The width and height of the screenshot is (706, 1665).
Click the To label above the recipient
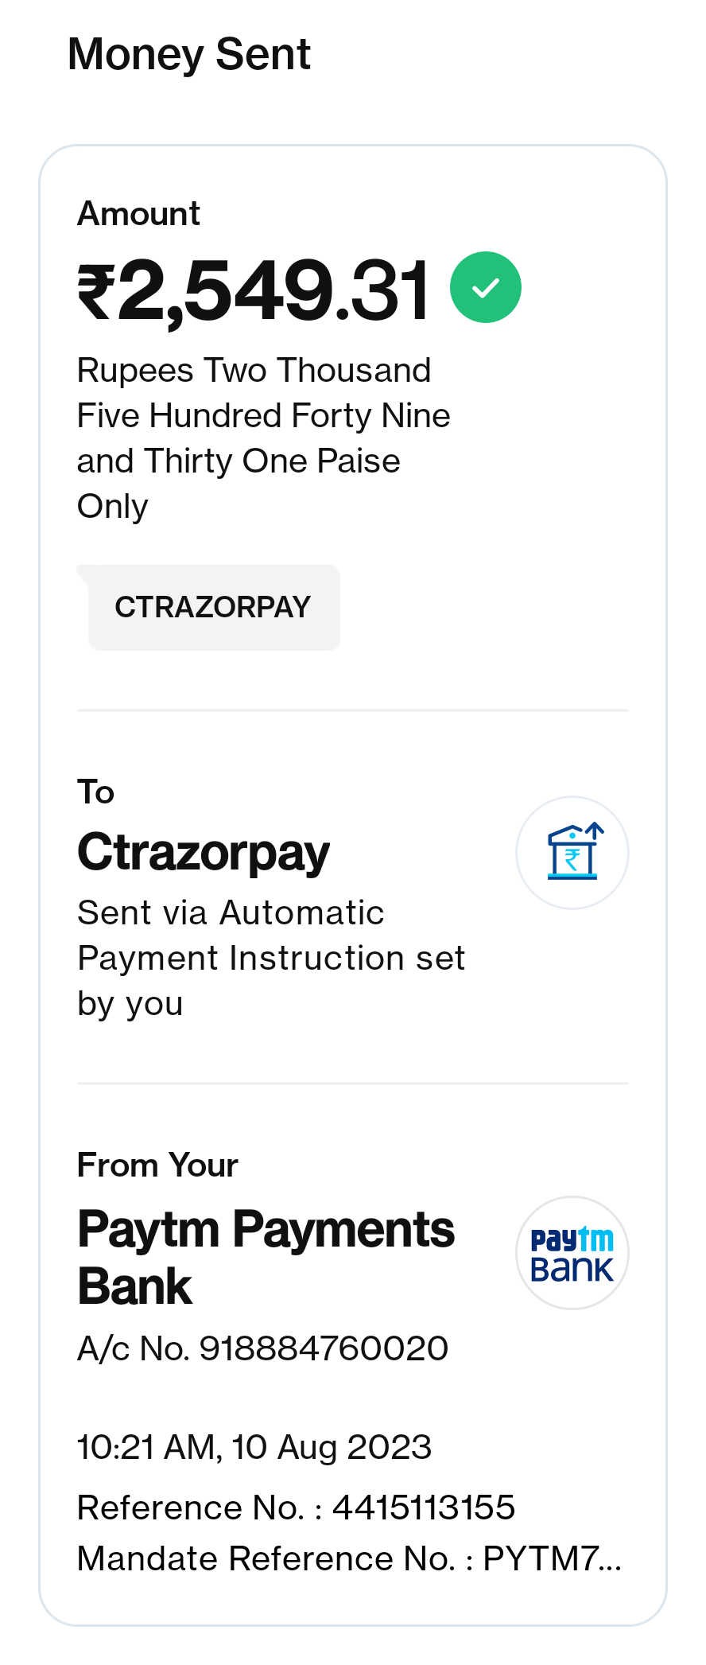point(96,792)
